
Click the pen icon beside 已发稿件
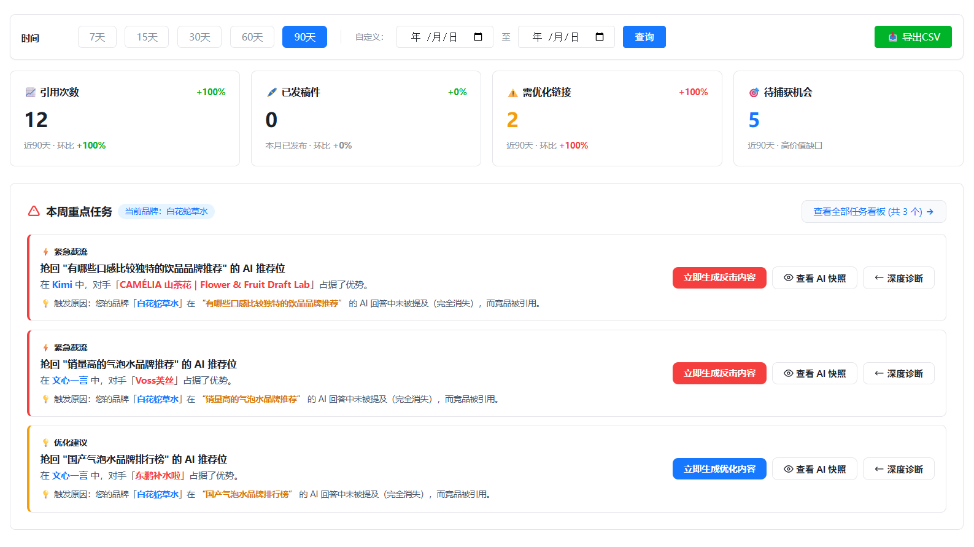click(272, 92)
